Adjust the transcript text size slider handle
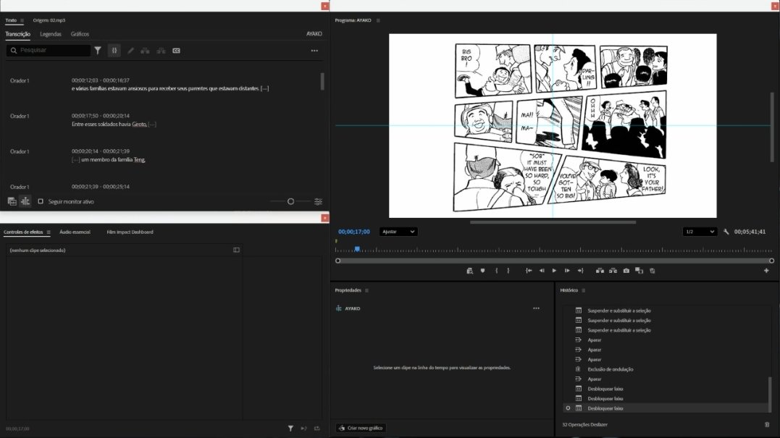 point(290,201)
